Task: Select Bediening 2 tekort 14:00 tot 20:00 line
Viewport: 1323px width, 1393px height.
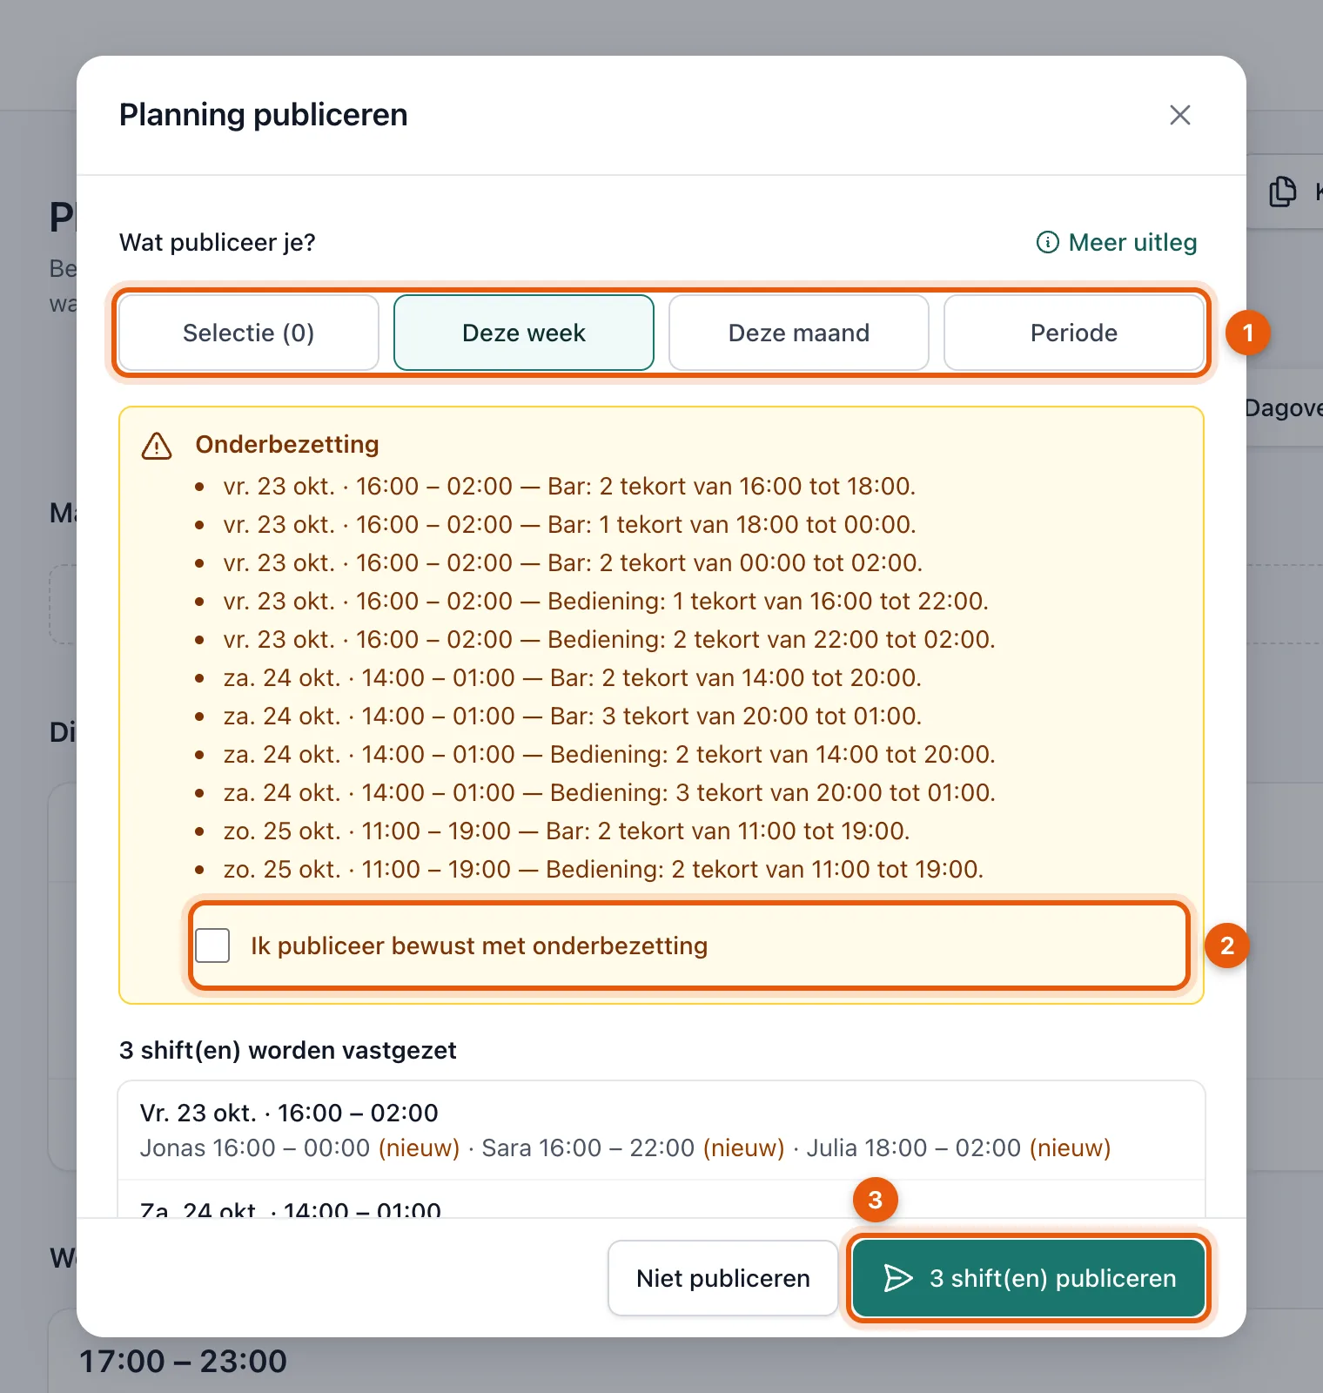Action: coord(609,754)
